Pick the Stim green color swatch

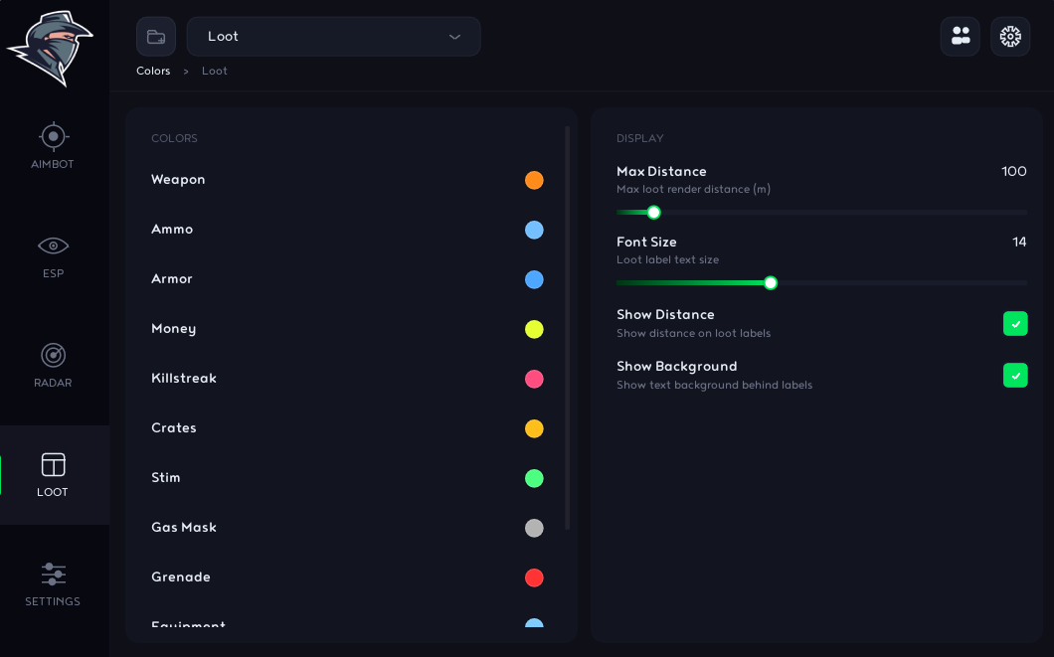pyautogui.click(x=534, y=478)
